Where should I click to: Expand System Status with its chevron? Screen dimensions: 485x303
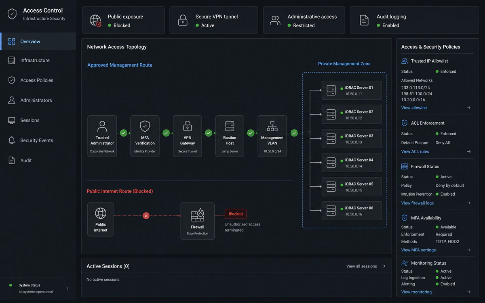click(x=67, y=288)
